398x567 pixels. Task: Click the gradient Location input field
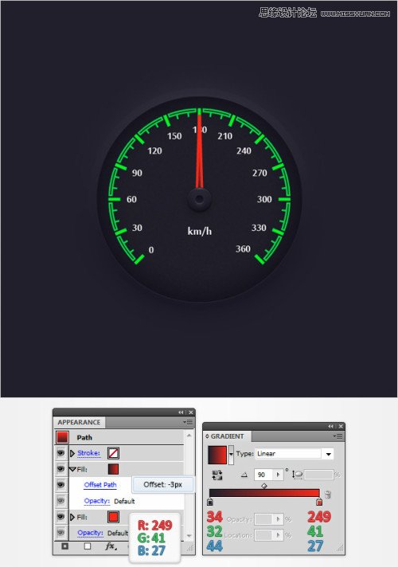click(264, 535)
